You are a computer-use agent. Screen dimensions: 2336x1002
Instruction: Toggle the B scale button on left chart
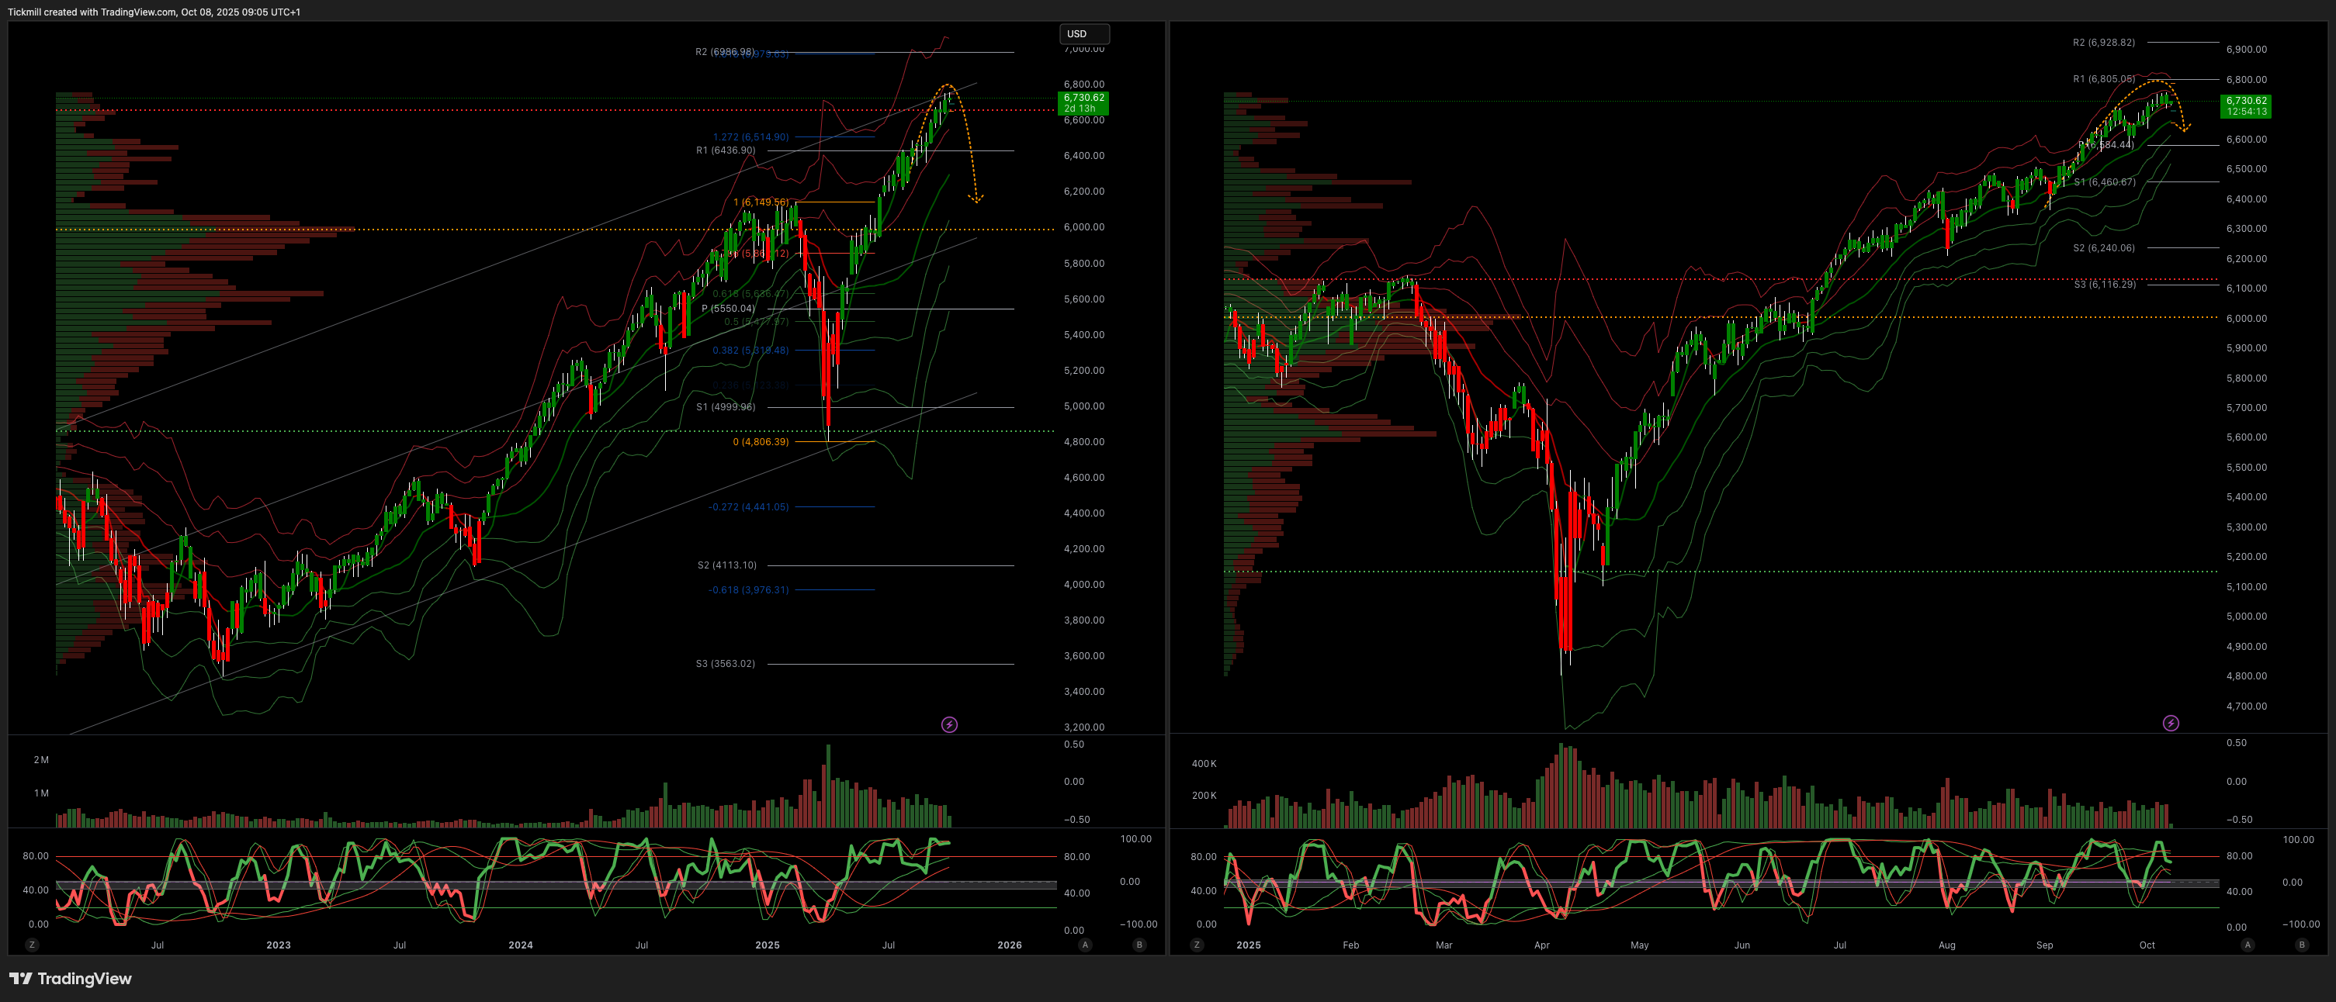point(1139,945)
